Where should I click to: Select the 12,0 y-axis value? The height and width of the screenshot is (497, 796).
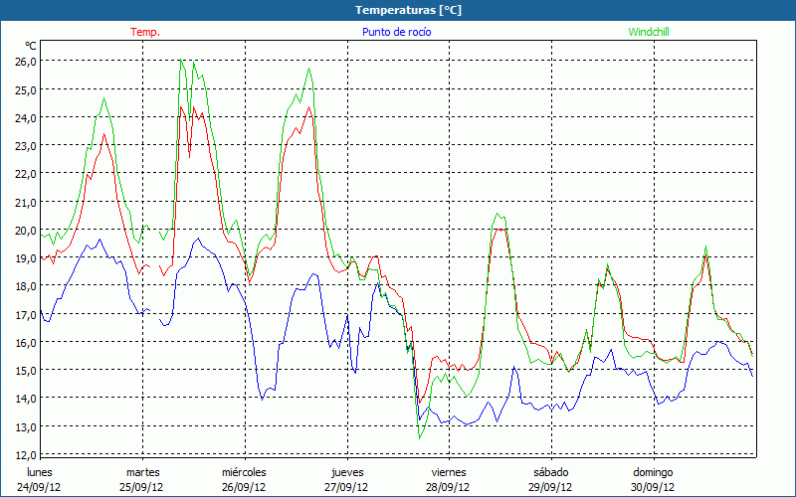coord(26,454)
